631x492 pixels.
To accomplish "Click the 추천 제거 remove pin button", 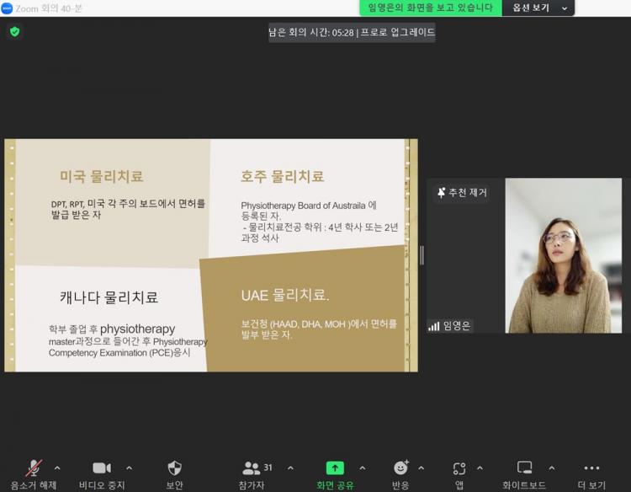I will 462,193.
